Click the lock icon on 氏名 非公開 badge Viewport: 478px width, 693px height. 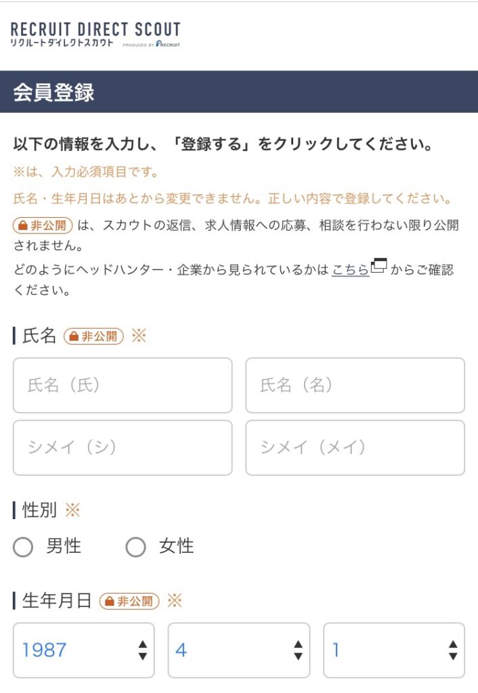point(74,336)
